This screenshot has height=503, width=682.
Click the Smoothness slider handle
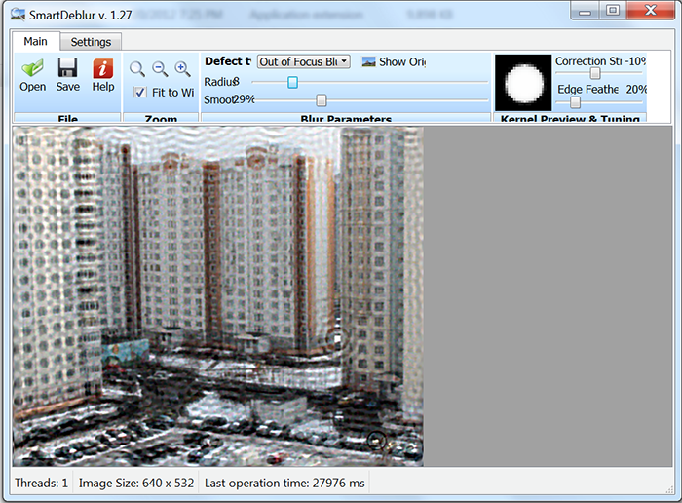pyautogui.click(x=322, y=100)
